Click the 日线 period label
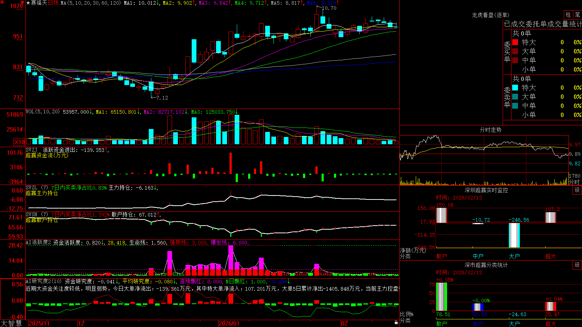Screen dimensions: 582x327 [x=53, y=3]
